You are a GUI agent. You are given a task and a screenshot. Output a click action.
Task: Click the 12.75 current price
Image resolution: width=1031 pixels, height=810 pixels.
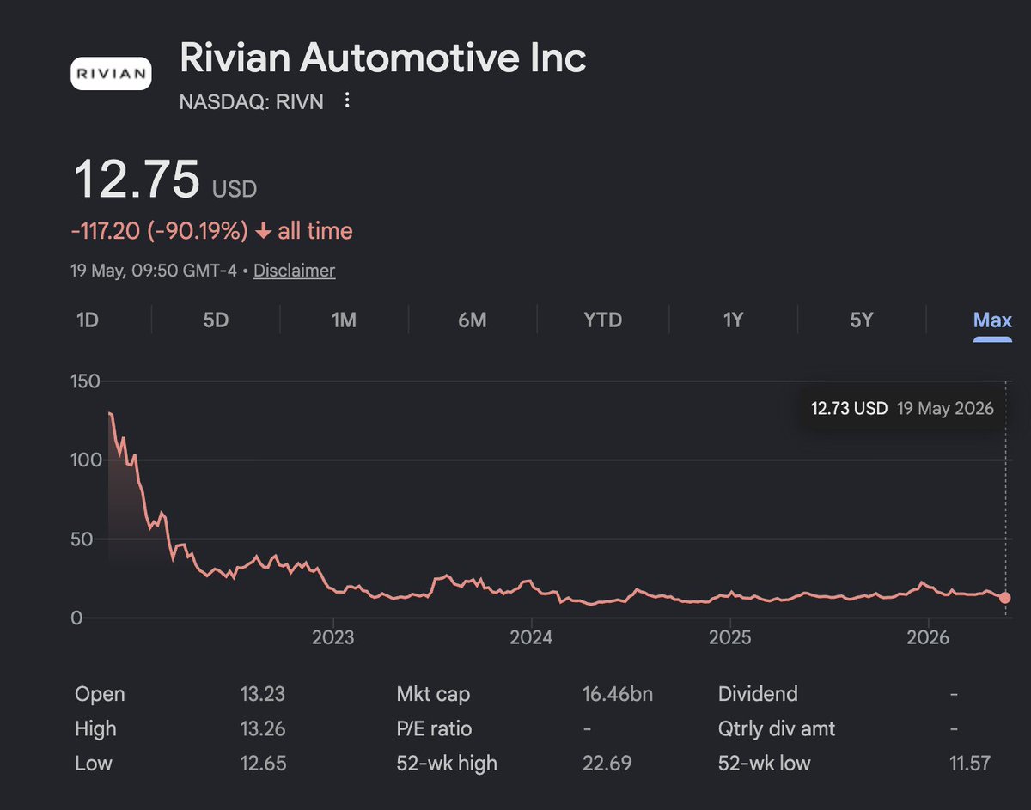pos(137,180)
